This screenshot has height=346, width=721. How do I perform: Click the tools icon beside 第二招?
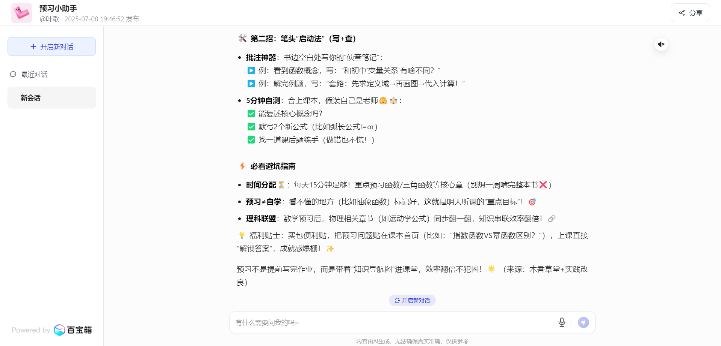(x=242, y=38)
